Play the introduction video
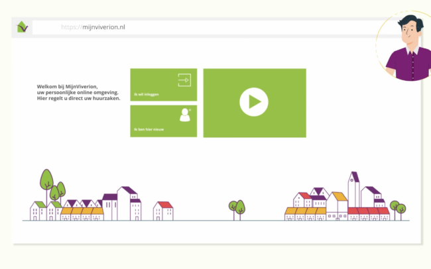This screenshot has width=431, height=269. 254,103
